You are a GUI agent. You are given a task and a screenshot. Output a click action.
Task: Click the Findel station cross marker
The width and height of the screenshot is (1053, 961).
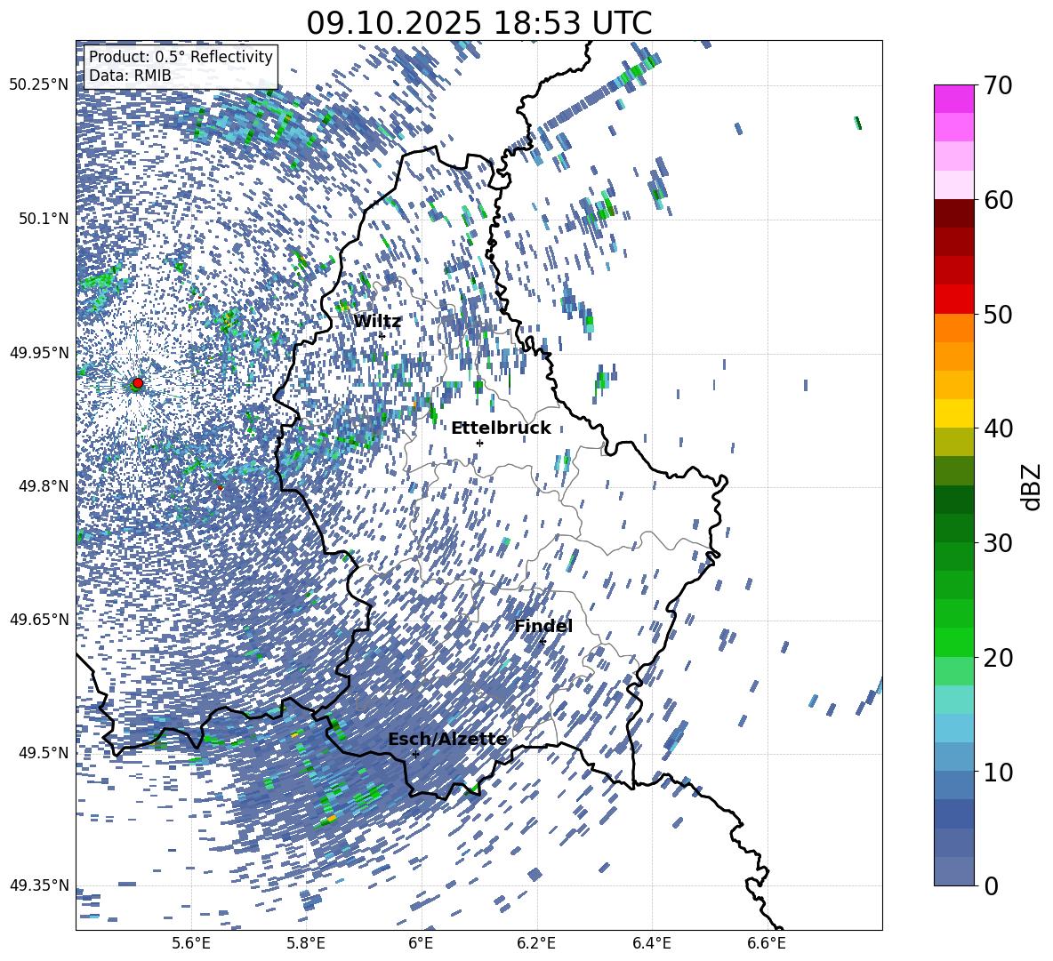pyautogui.click(x=543, y=641)
